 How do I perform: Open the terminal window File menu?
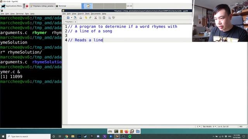(3, 14)
